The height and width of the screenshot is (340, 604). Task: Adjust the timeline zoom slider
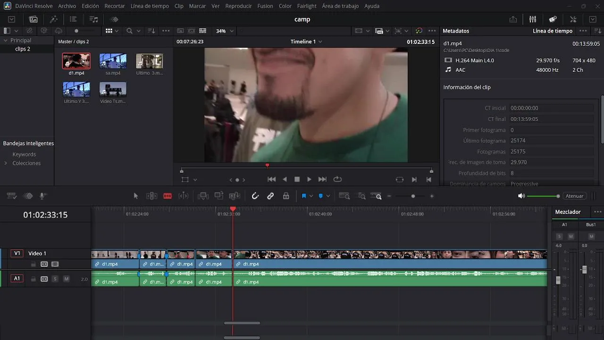(x=413, y=196)
